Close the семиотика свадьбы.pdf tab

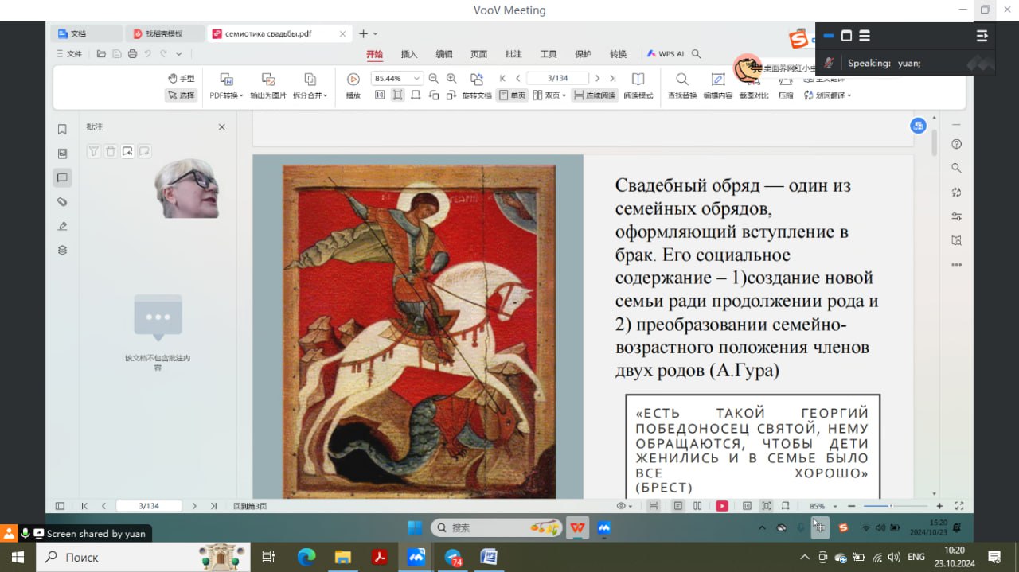coord(343,34)
